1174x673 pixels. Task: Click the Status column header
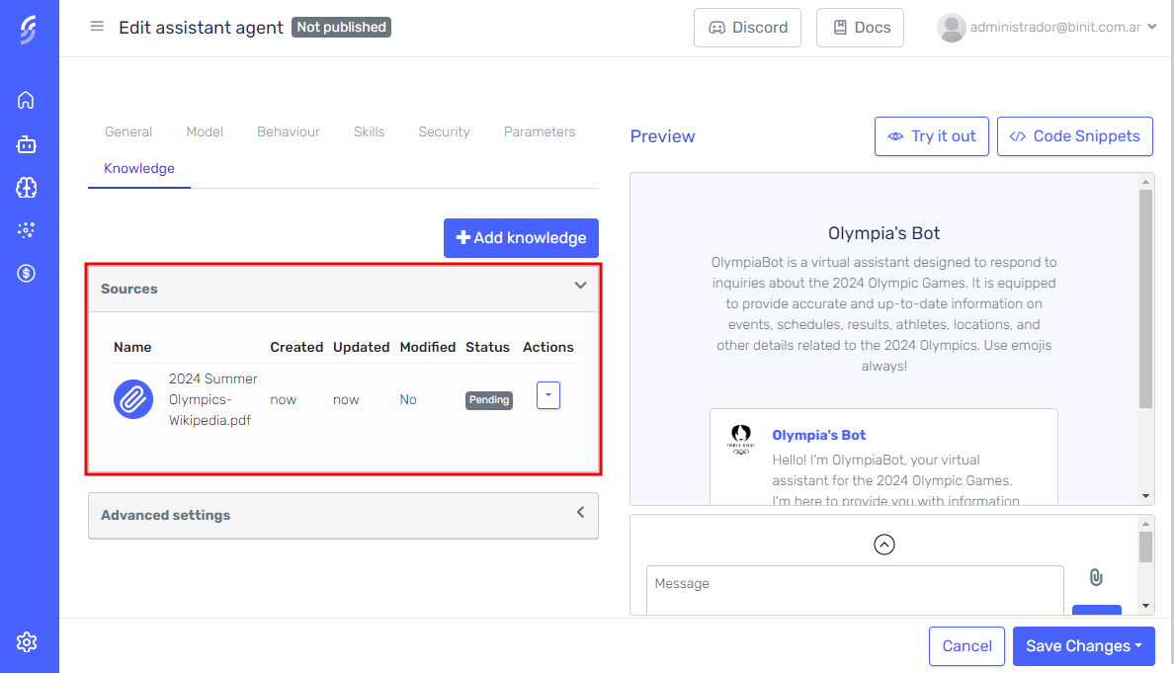tap(487, 347)
